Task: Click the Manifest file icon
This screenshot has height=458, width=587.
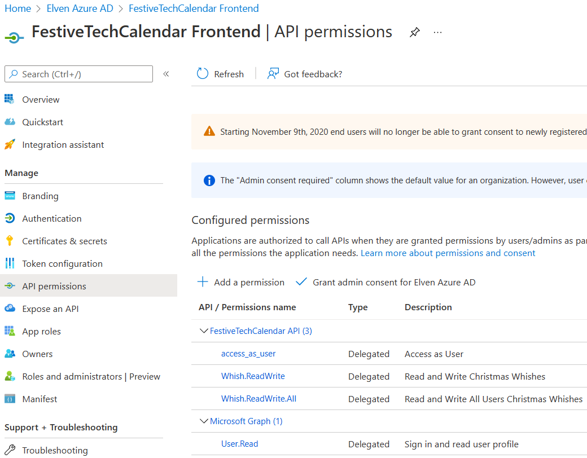Action: [10, 399]
